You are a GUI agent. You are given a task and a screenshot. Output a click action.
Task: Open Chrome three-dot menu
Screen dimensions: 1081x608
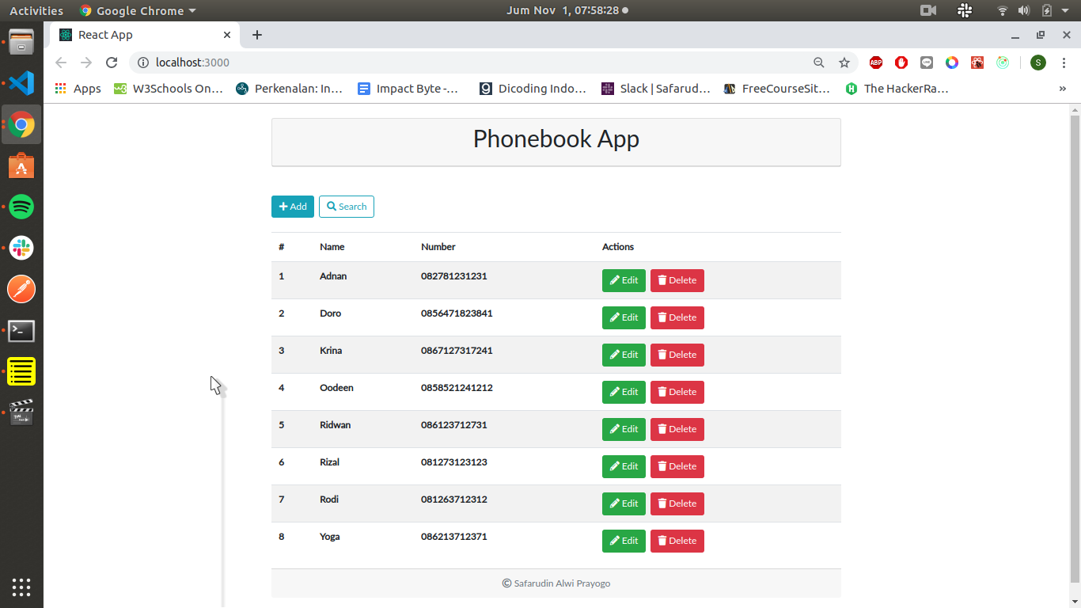1064,63
